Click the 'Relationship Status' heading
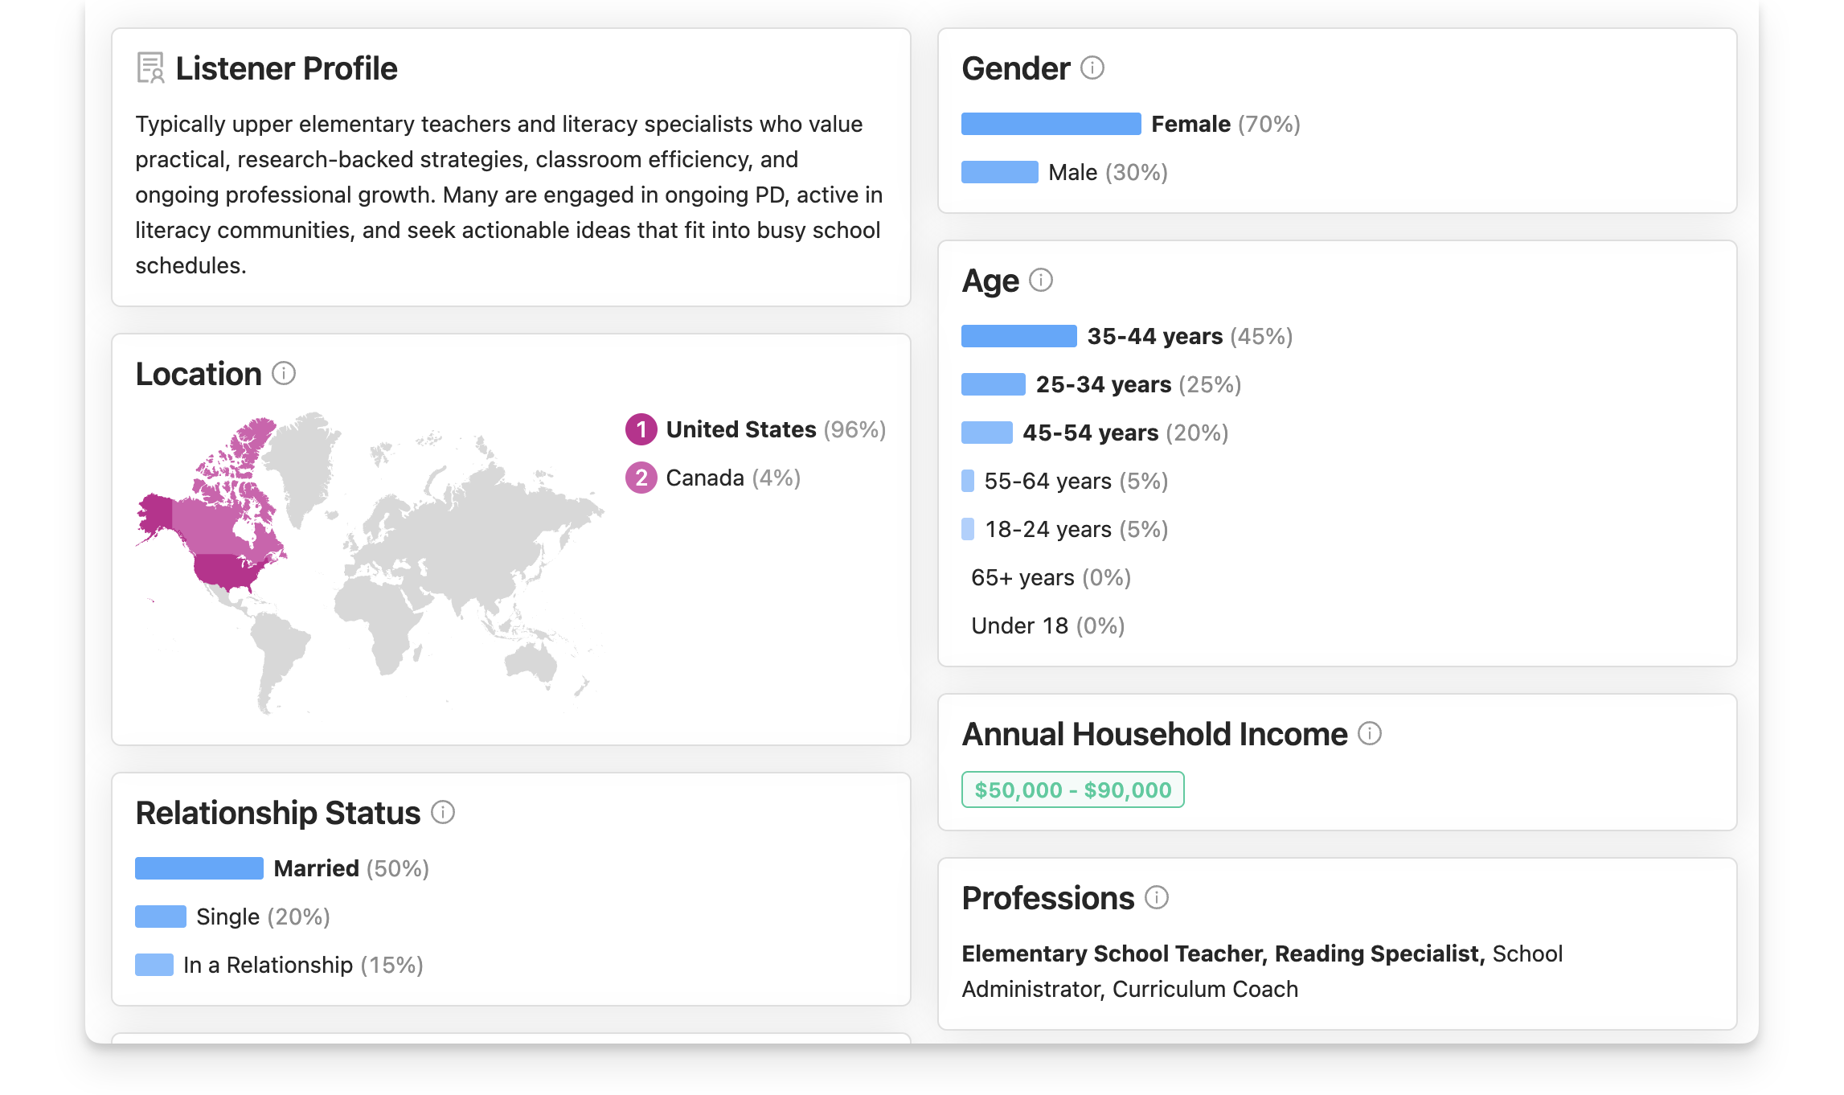 pos(278,813)
